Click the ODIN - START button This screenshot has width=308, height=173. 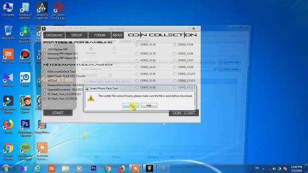click(x=184, y=113)
